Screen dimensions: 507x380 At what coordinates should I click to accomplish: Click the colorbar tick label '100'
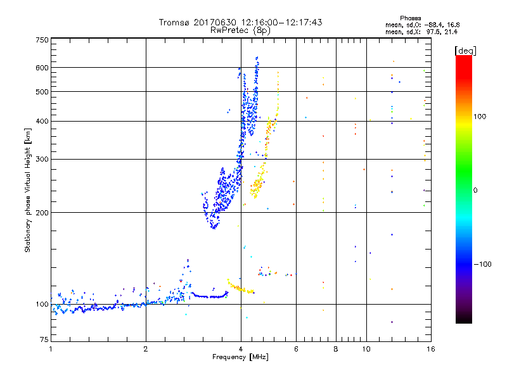(x=480, y=117)
